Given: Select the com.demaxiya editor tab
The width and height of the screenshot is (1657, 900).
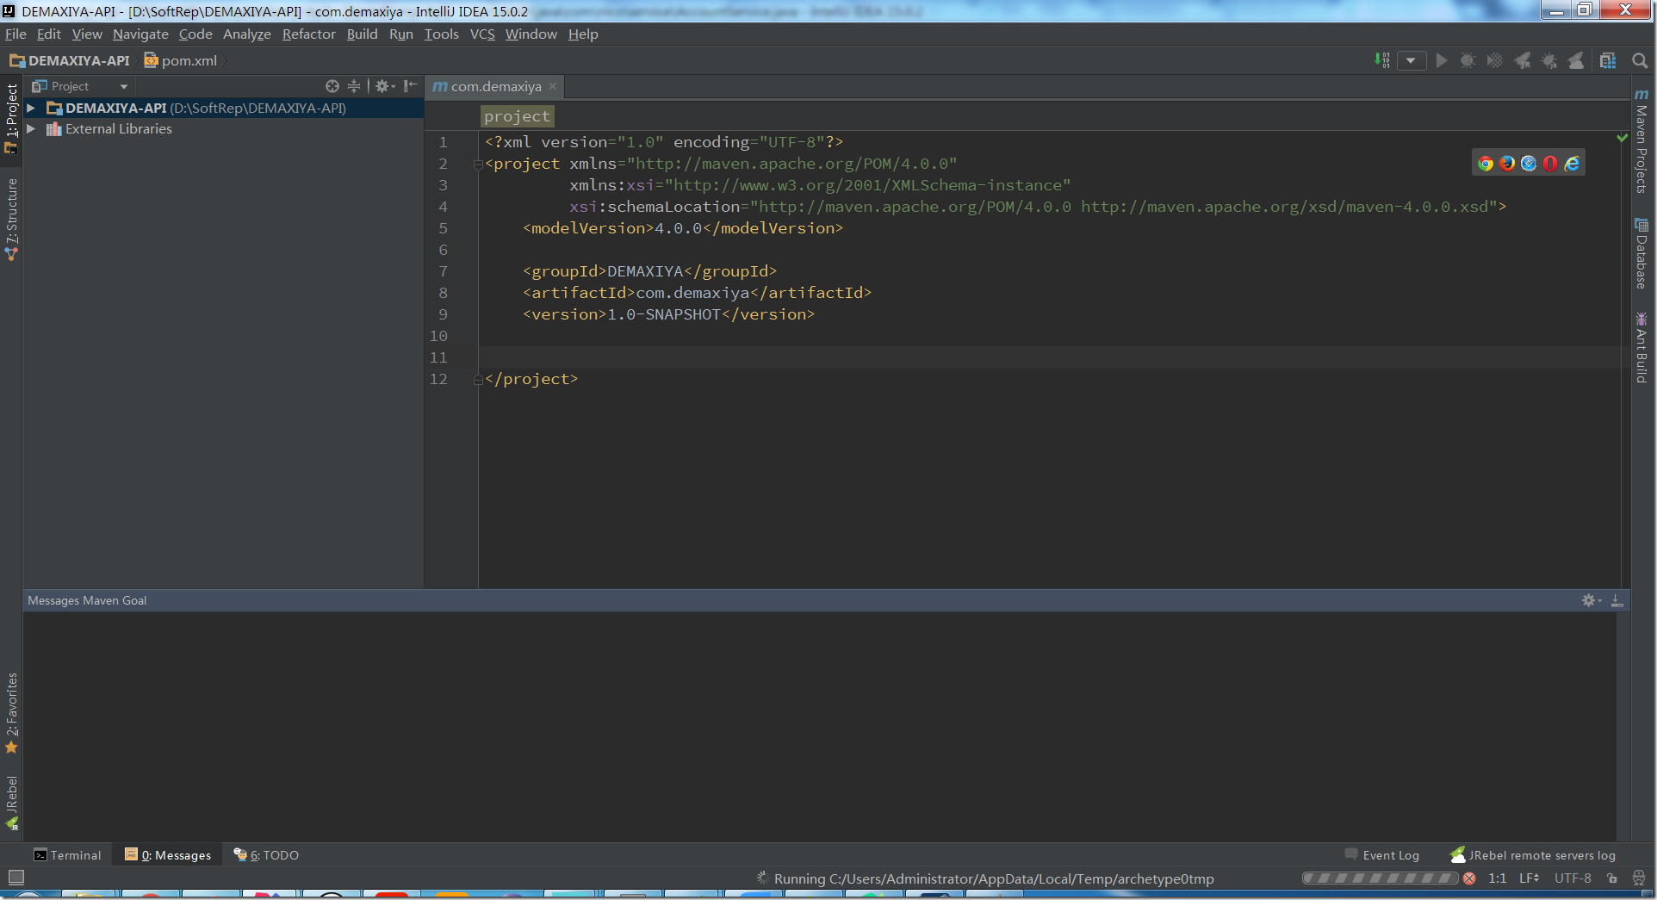Looking at the screenshot, I should click(496, 86).
